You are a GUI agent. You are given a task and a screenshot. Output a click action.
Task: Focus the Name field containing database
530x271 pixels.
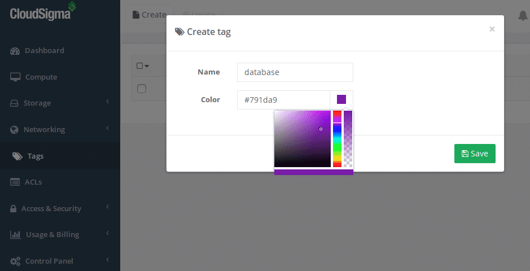tap(295, 72)
